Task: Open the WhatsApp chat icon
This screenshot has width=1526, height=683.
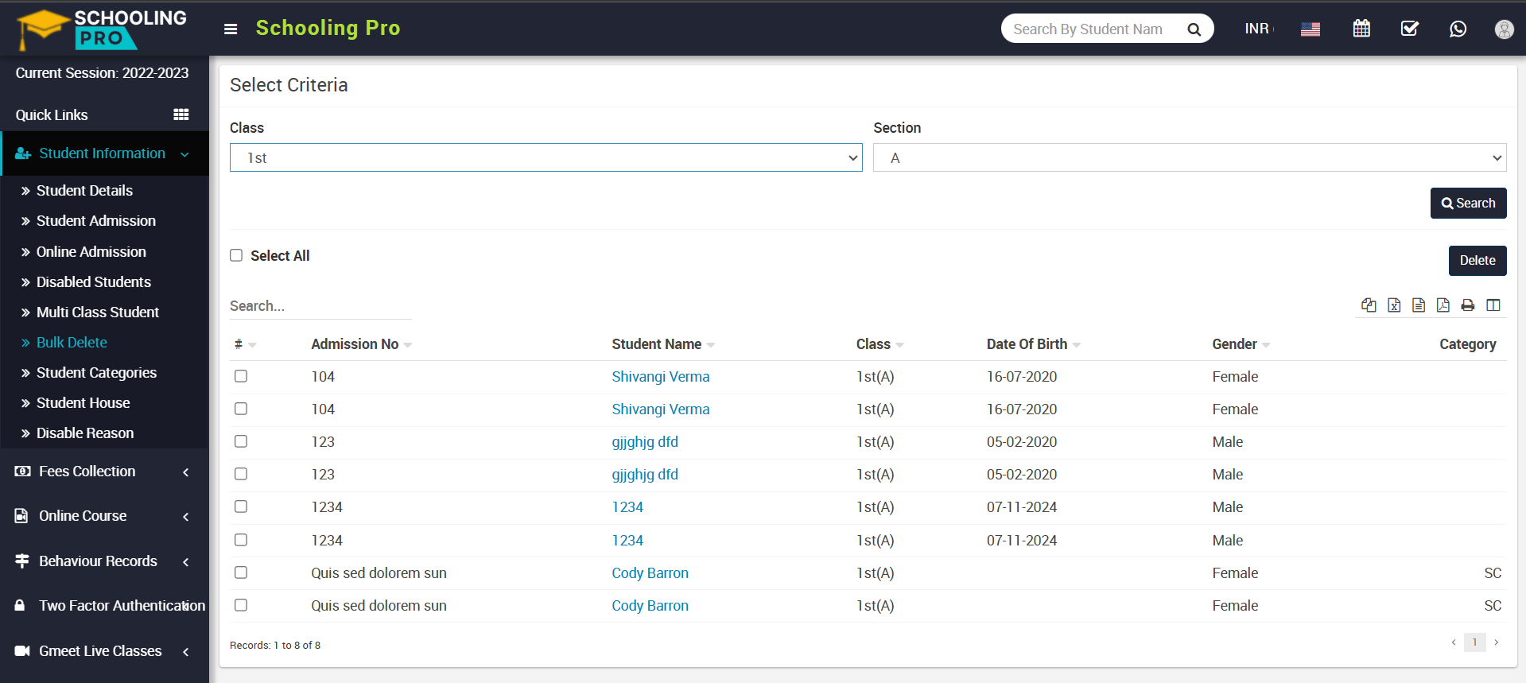Action: click(1458, 29)
